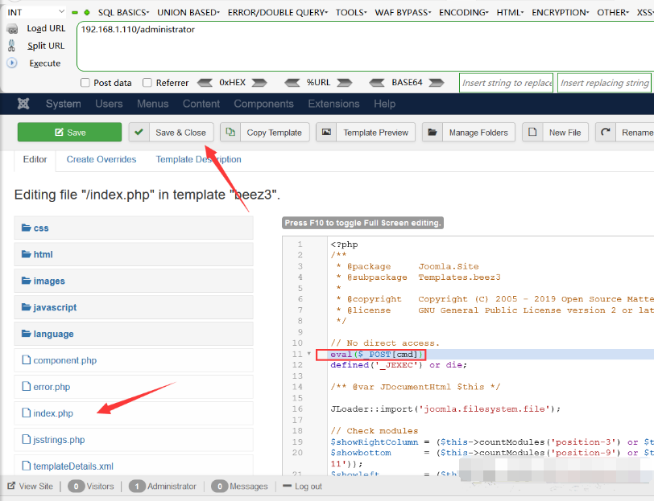Click the Messages count badge
Screen dimensions: 654x501
(x=219, y=486)
